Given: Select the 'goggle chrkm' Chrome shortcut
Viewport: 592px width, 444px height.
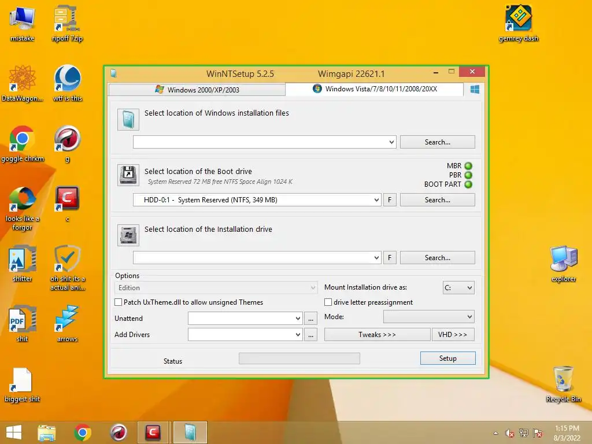Looking at the screenshot, I should coord(23,143).
